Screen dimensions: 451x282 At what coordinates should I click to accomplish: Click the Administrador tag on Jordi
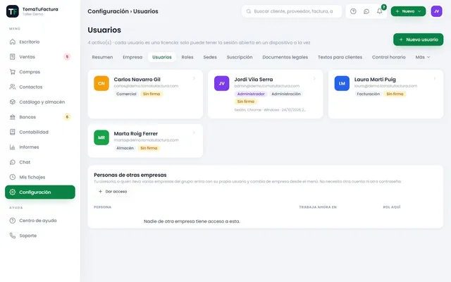click(x=251, y=94)
